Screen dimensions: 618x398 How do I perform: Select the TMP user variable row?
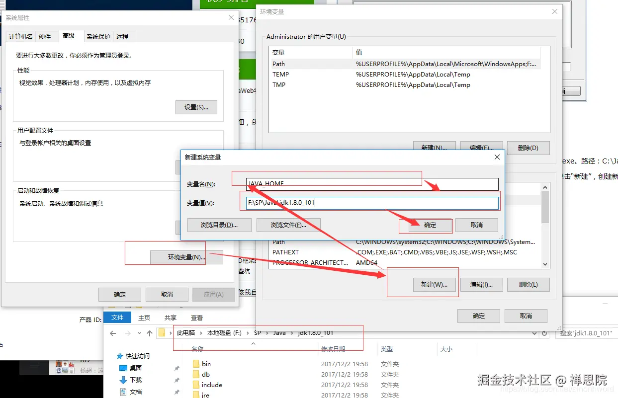pos(405,84)
